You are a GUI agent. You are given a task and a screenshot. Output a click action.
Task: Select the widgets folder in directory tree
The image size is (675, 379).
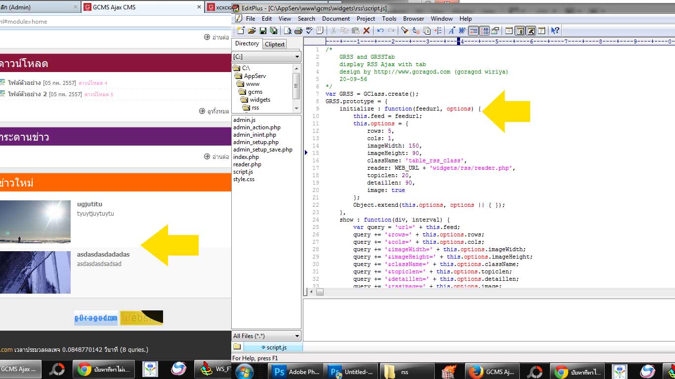[256, 100]
